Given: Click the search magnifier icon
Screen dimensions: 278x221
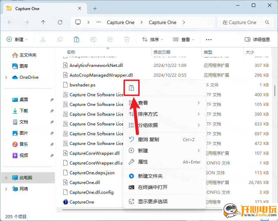Looking at the screenshot, I should click(x=267, y=22).
